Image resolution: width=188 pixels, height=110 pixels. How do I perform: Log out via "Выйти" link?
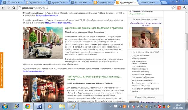coord(135,91)
